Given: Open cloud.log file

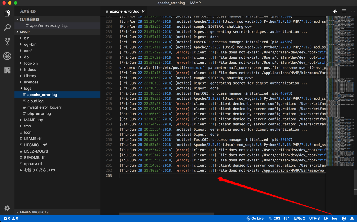Looking at the screenshot, I should coord(57,101).
